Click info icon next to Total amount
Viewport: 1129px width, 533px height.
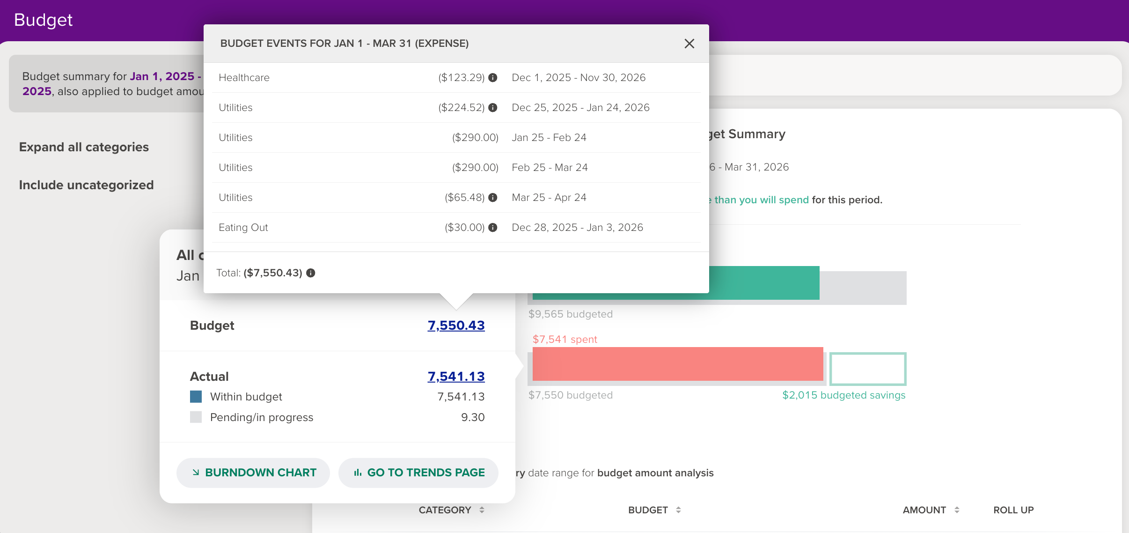click(311, 273)
